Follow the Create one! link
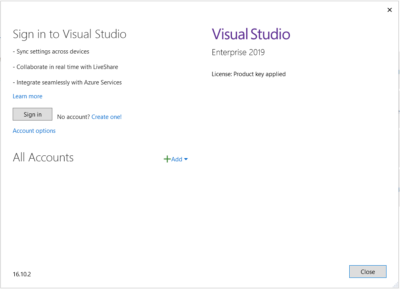 click(107, 117)
